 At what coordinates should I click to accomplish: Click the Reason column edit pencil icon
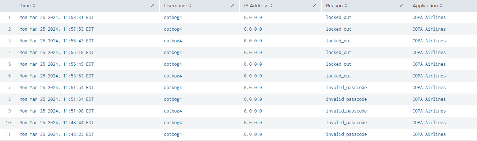click(x=401, y=6)
